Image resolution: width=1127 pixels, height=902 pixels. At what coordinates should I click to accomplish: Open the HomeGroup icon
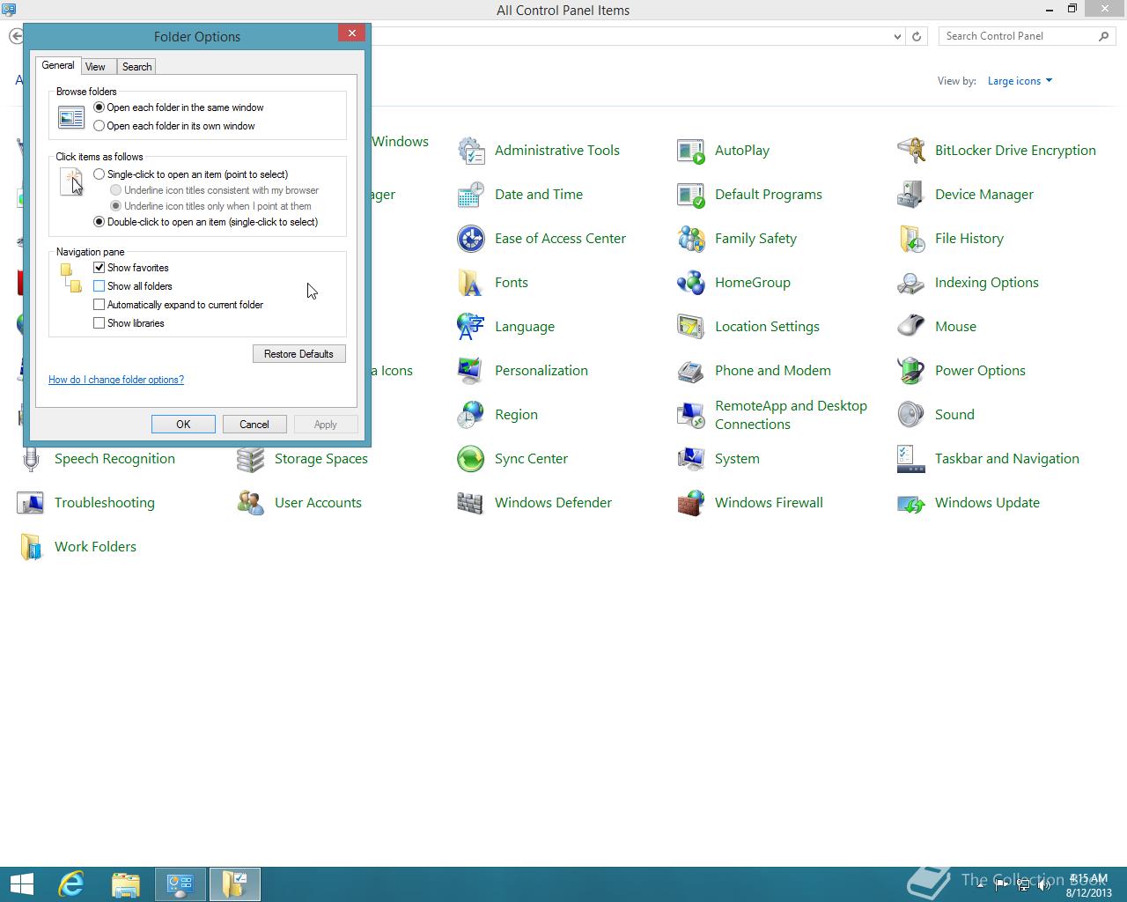click(691, 283)
